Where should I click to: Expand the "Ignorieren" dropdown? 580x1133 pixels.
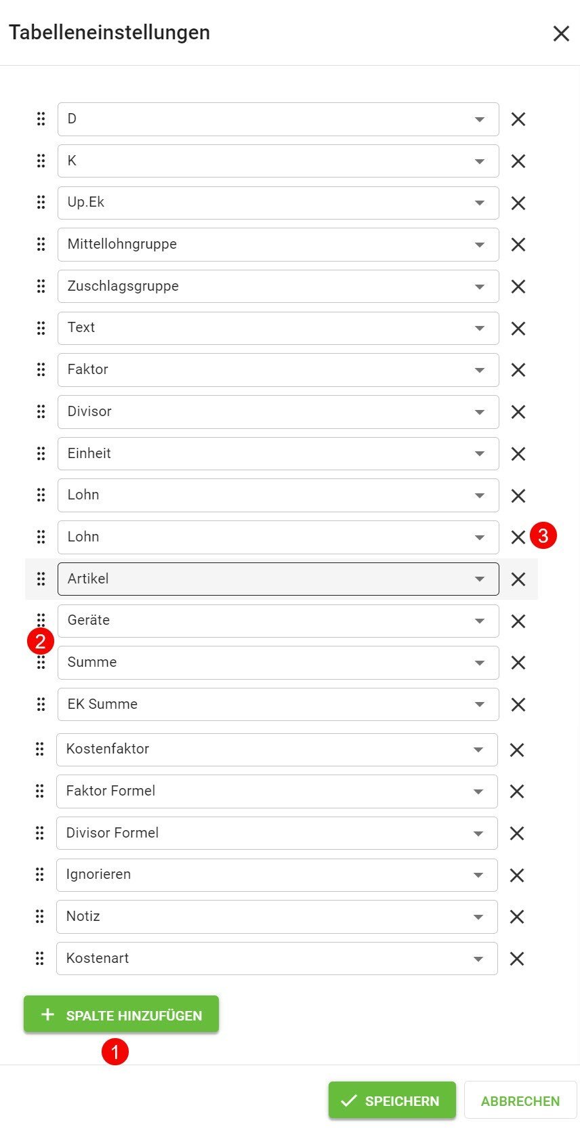480,874
